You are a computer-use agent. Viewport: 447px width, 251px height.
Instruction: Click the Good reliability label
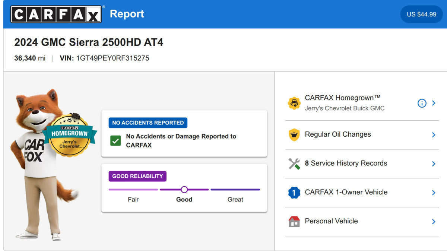pos(184,200)
